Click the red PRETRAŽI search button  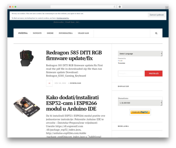(x=153, y=73)
